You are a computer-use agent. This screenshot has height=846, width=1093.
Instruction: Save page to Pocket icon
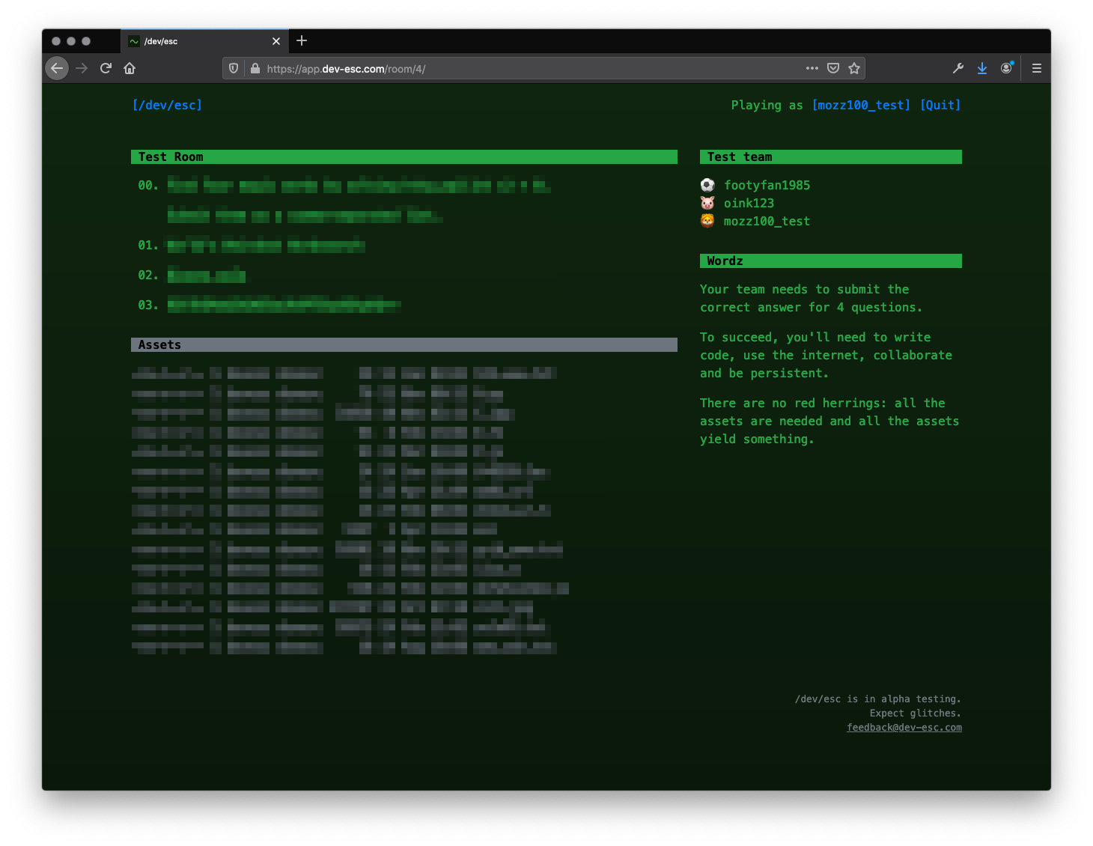[x=833, y=68]
